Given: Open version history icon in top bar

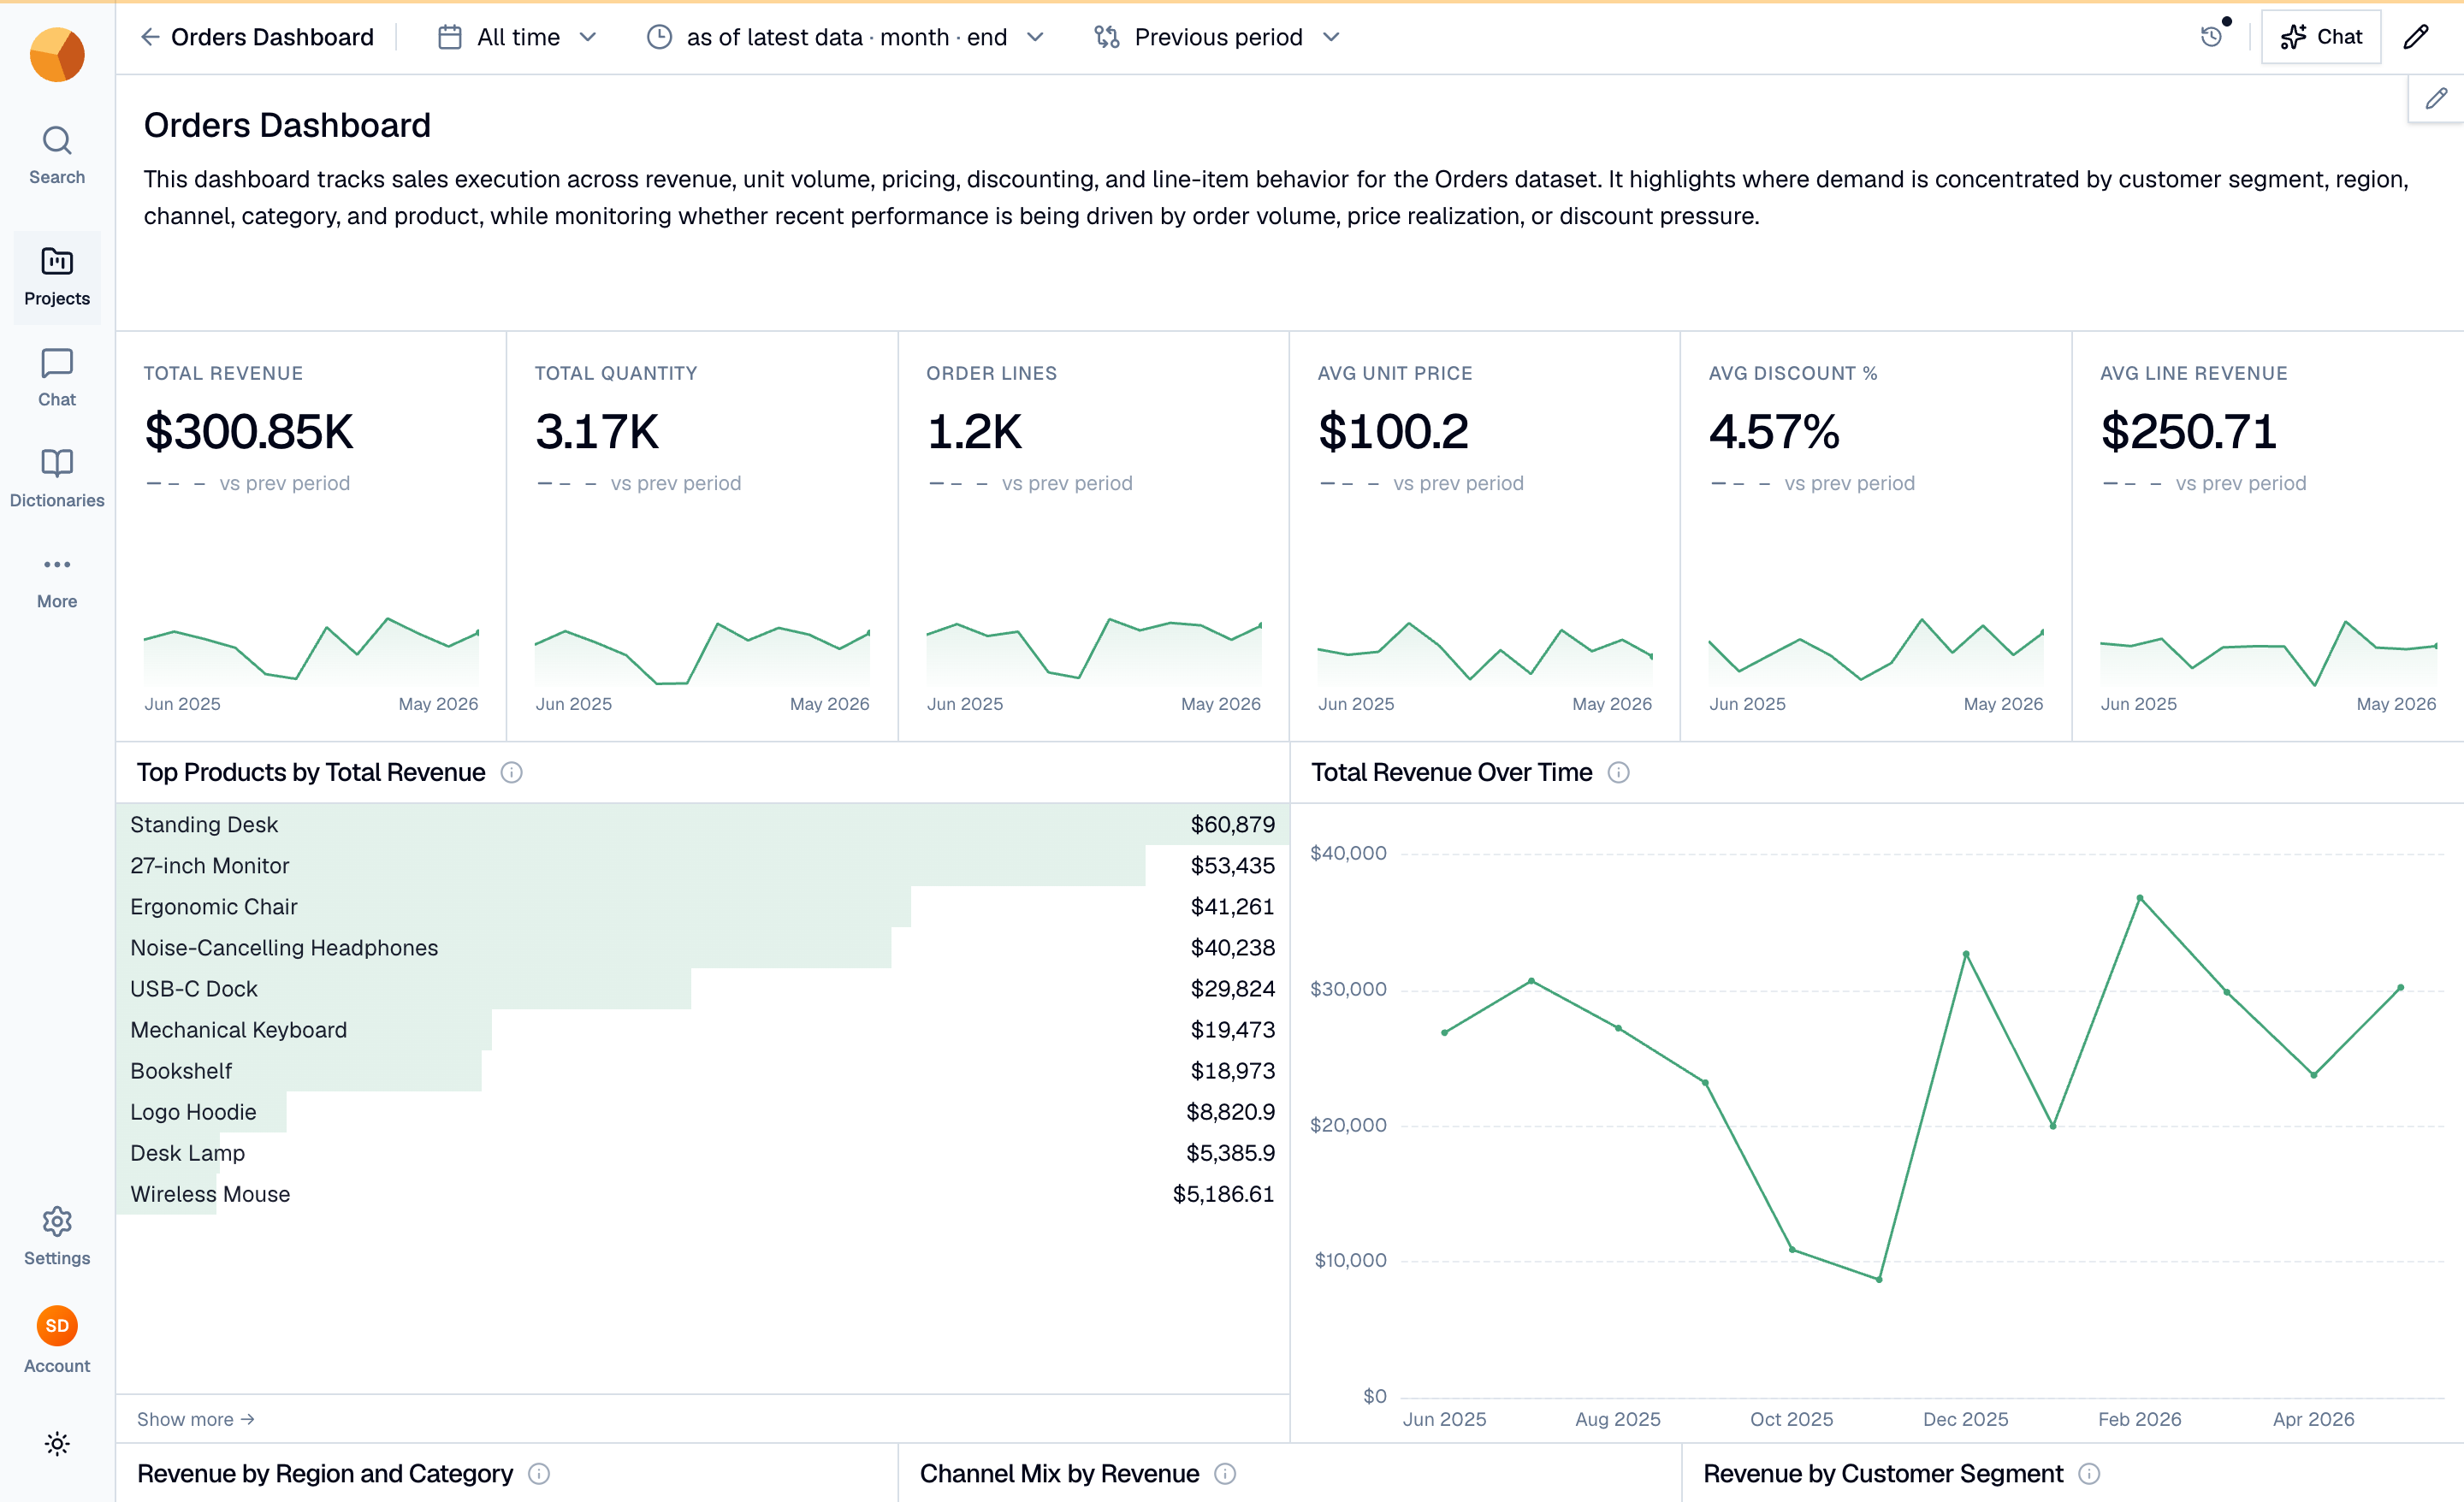Looking at the screenshot, I should [2212, 37].
